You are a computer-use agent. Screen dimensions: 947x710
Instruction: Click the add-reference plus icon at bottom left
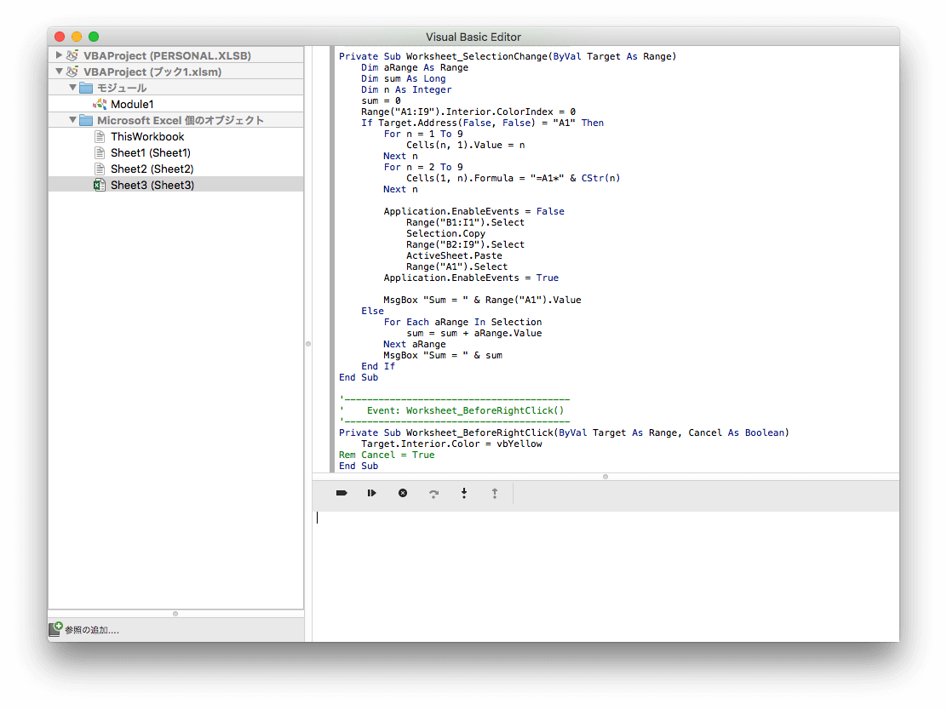click(x=55, y=629)
